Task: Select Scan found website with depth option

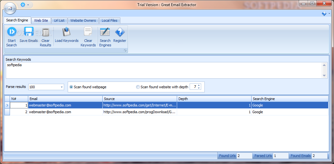Action: point(138,87)
